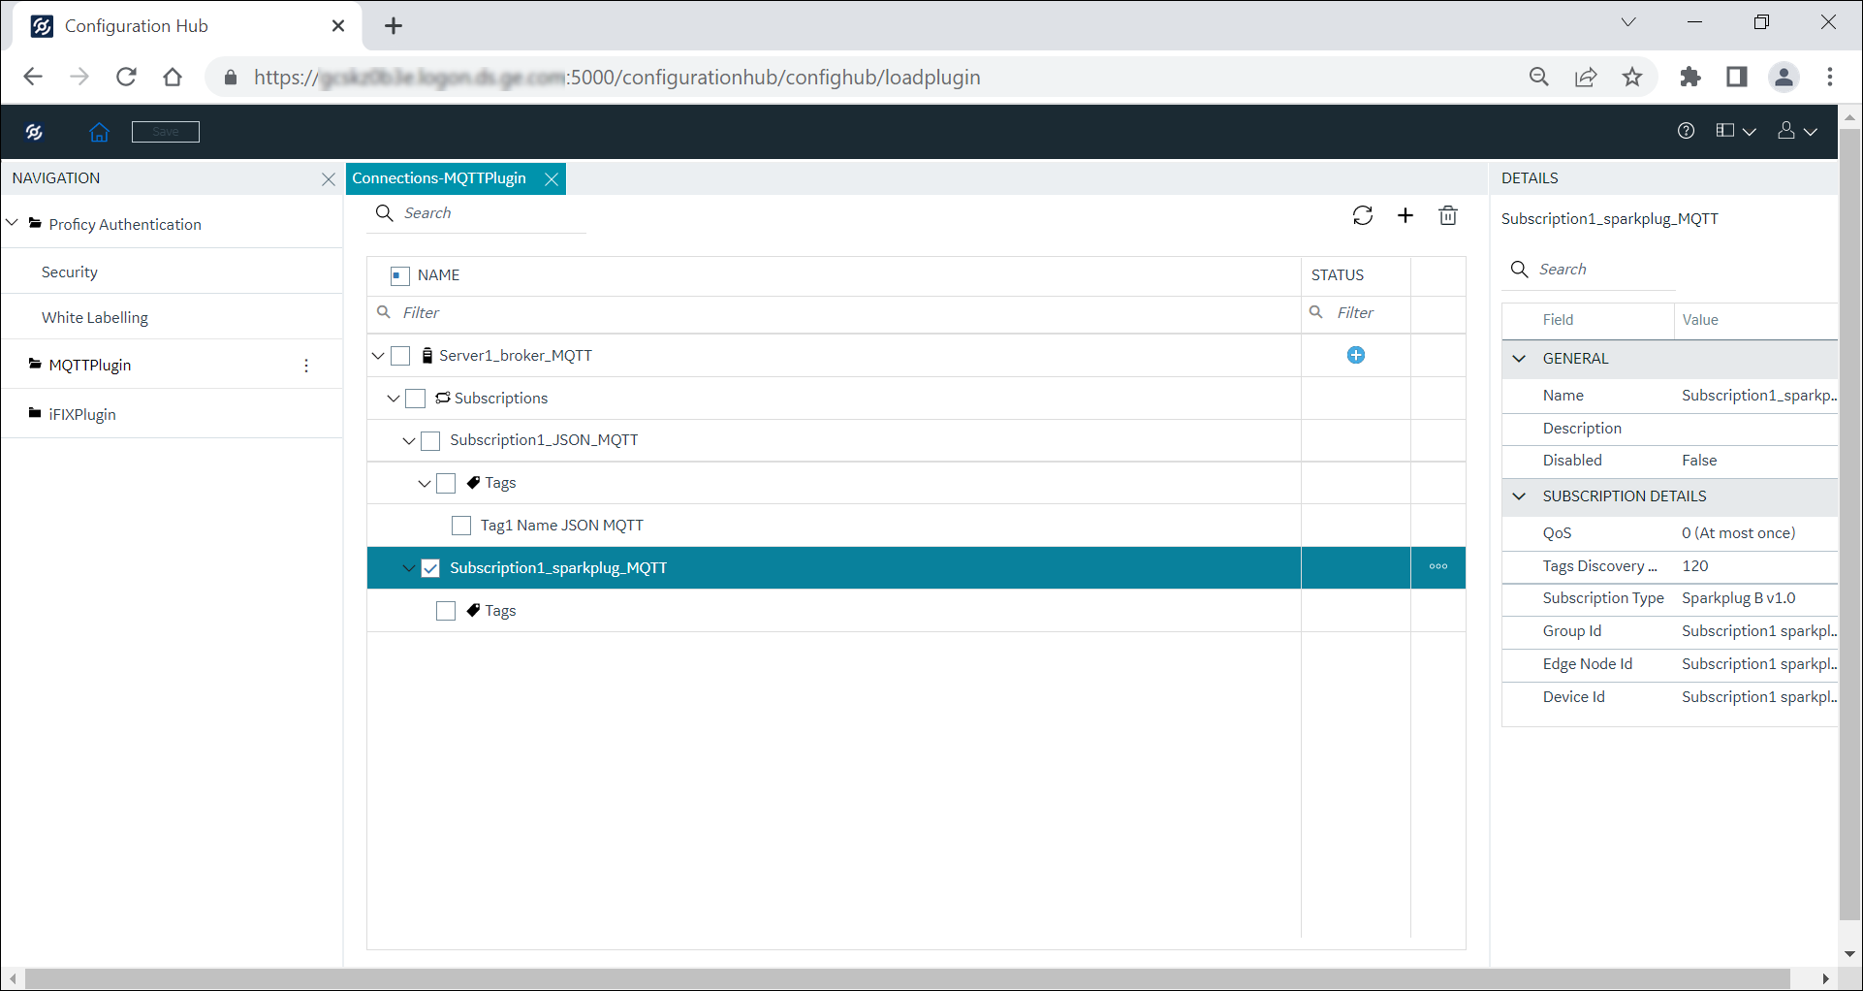This screenshot has height=991, width=1863.
Task: Collapse the Server1_broker_MQTT row
Action: point(378,356)
